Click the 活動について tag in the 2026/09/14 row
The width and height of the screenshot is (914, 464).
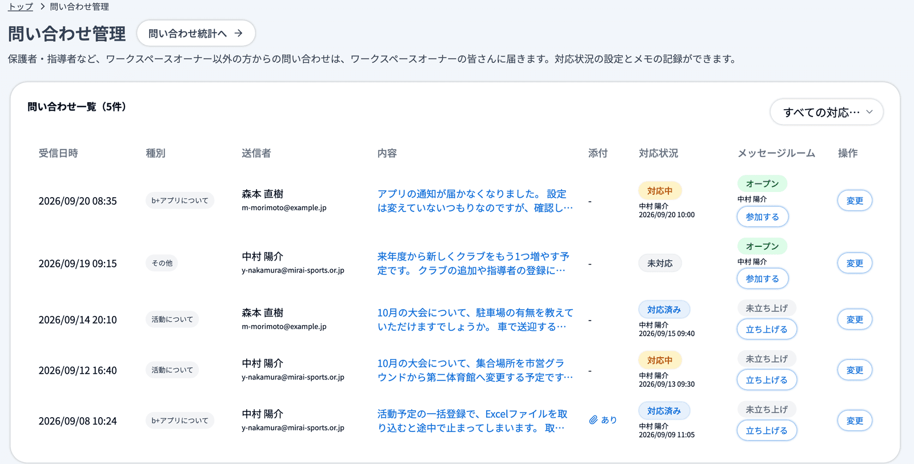(172, 319)
